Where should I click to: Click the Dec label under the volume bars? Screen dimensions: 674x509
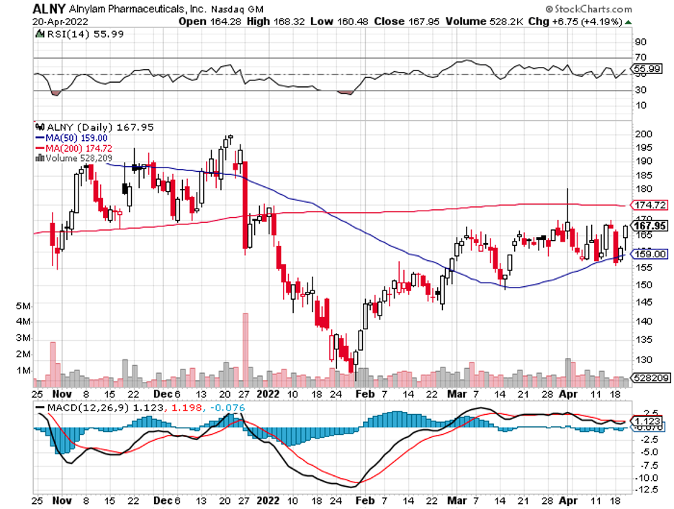163,394
